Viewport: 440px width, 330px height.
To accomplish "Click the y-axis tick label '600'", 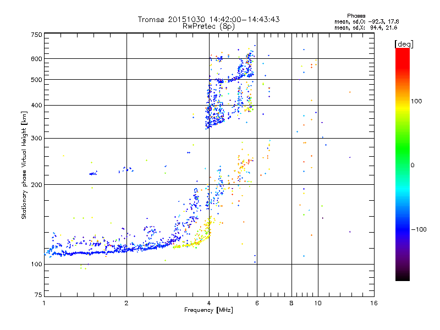I will click(36, 59).
